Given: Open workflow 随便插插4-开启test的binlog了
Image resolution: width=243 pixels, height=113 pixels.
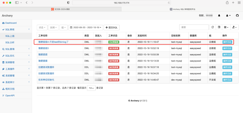Looking at the screenshot, I should (x=53, y=42).
